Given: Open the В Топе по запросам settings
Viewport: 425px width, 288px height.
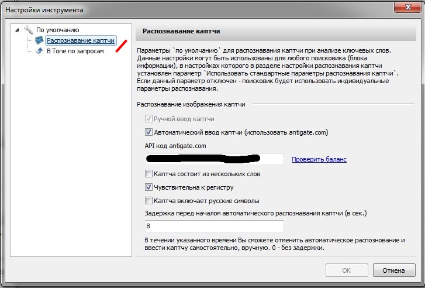Looking at the screenshot, I should pos(75,52).
